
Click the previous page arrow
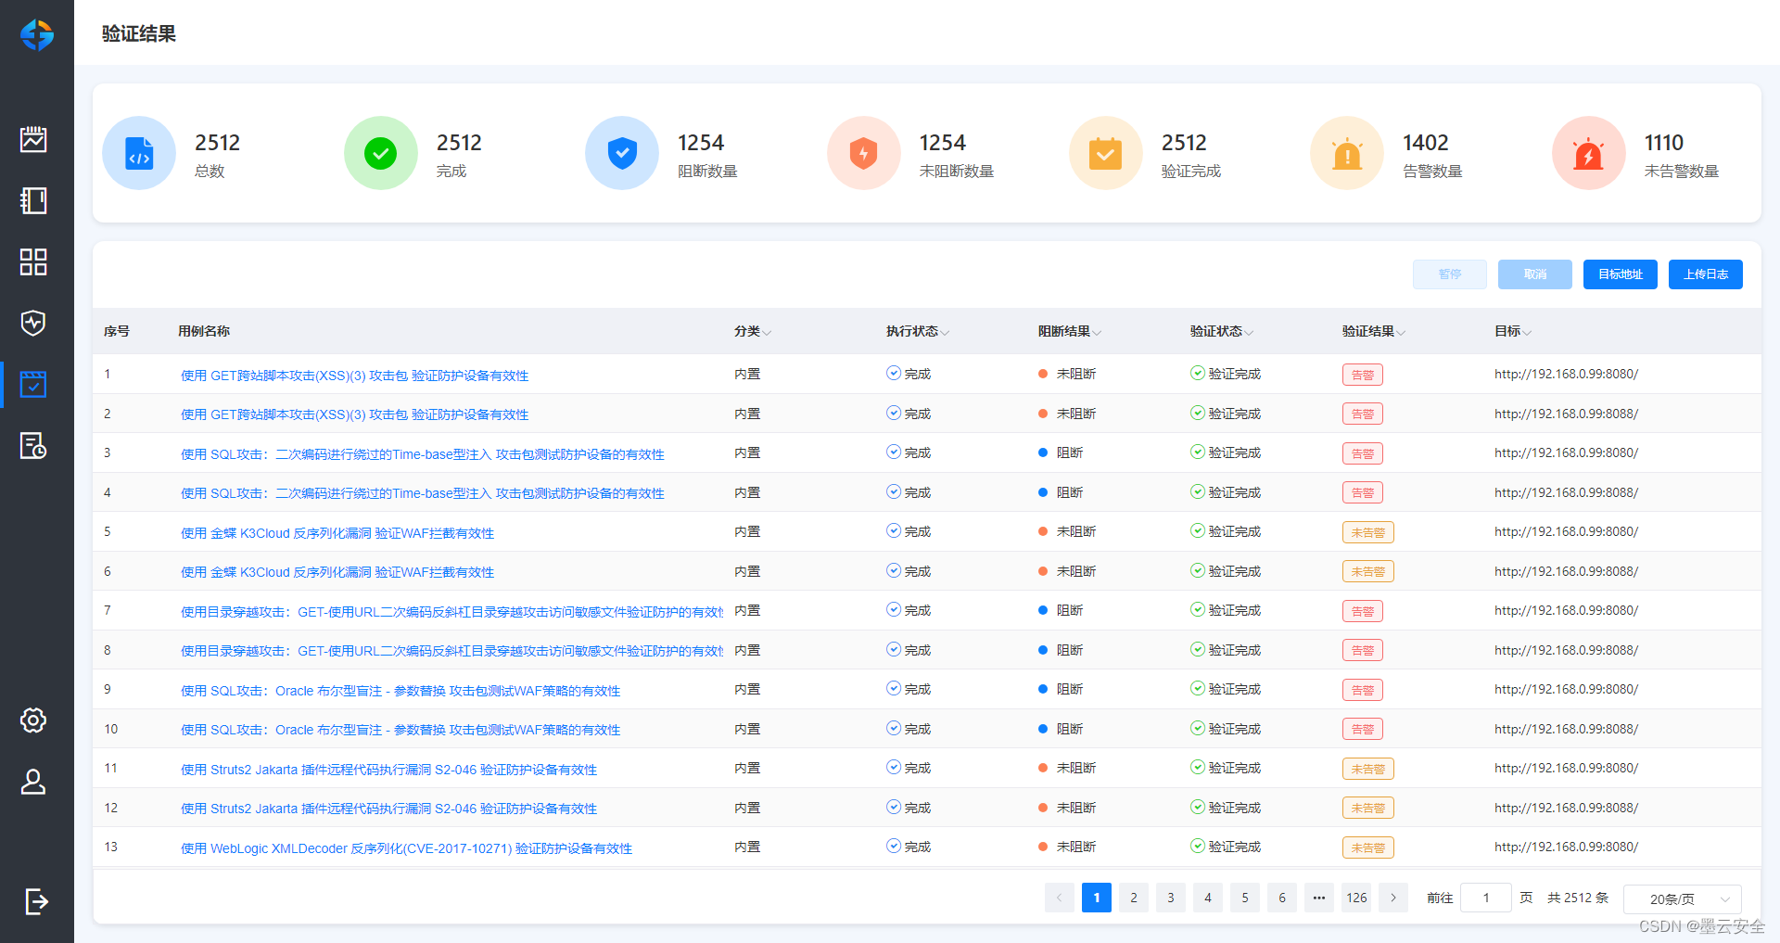coord(1060,898)
